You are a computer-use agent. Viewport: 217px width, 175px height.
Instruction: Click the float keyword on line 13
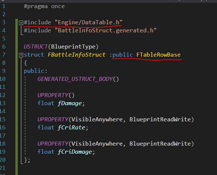[x=46, y=103]
